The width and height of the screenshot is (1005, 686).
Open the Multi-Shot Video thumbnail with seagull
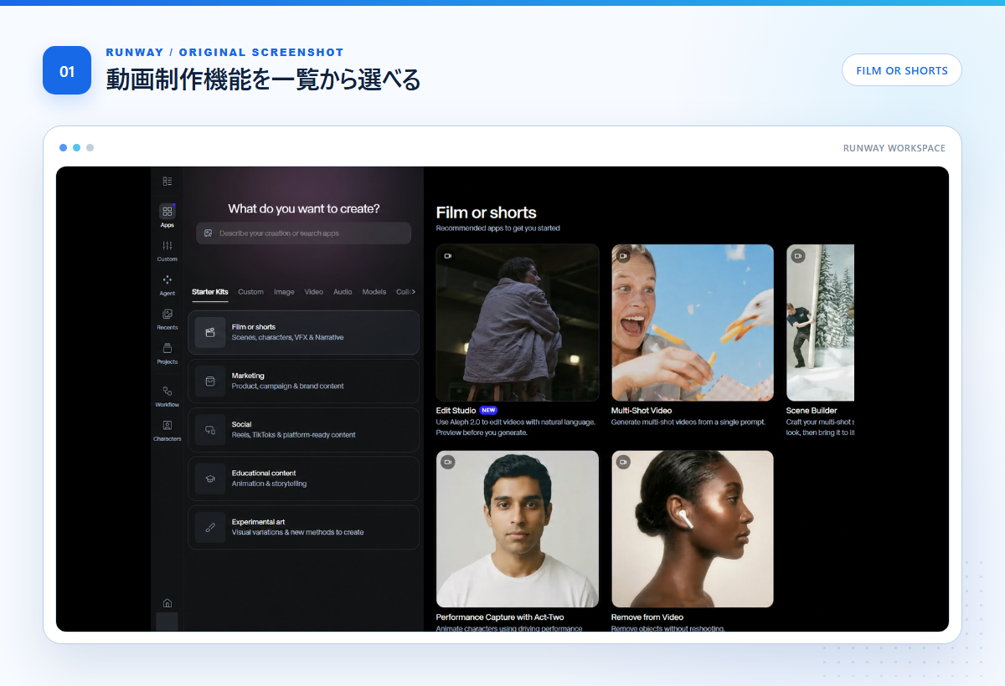coord(693,322)
